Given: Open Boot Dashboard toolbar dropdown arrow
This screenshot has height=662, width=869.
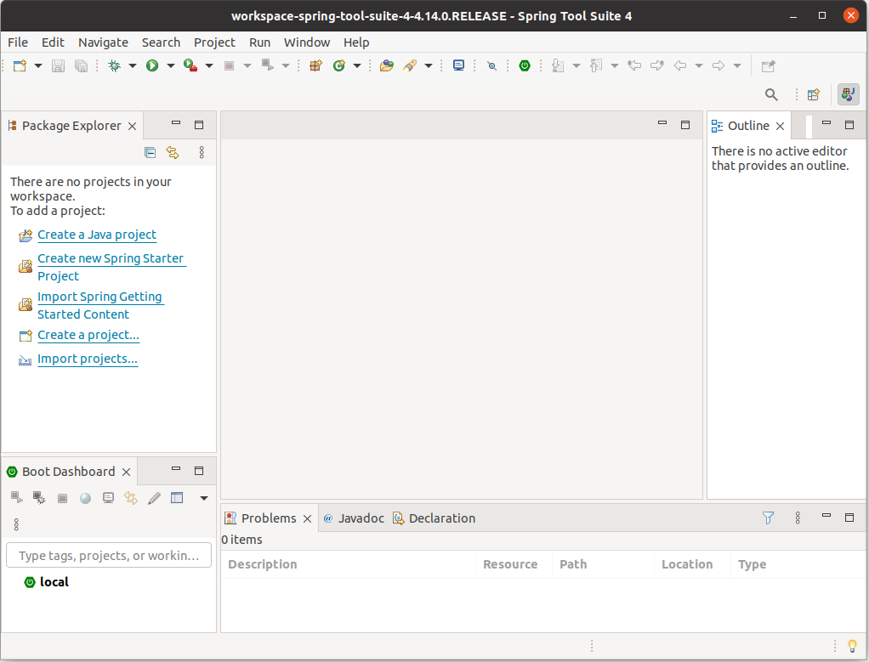Looking at the screenshot, I should pyautogui.click(x=204, y=498).
